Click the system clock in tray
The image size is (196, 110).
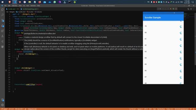tap(187, 2)
